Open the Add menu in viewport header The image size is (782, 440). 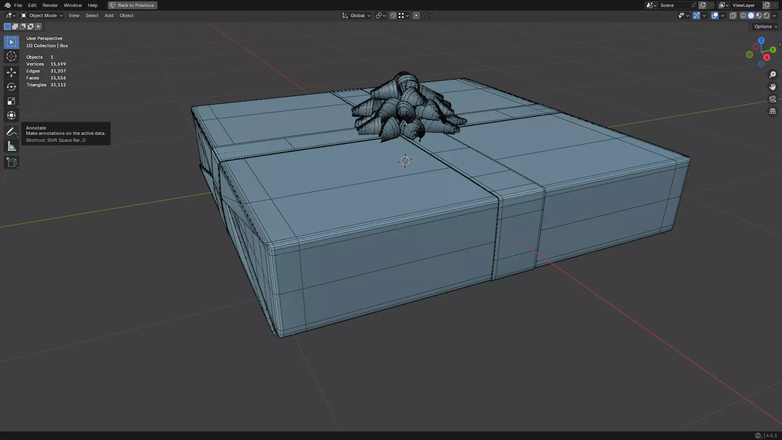point(109,15)
